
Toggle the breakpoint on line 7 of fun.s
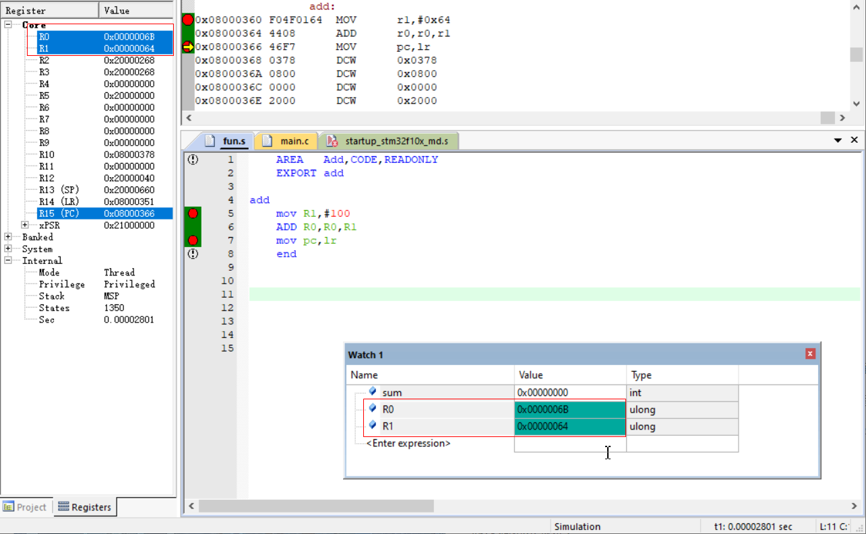tap(193, 240)
